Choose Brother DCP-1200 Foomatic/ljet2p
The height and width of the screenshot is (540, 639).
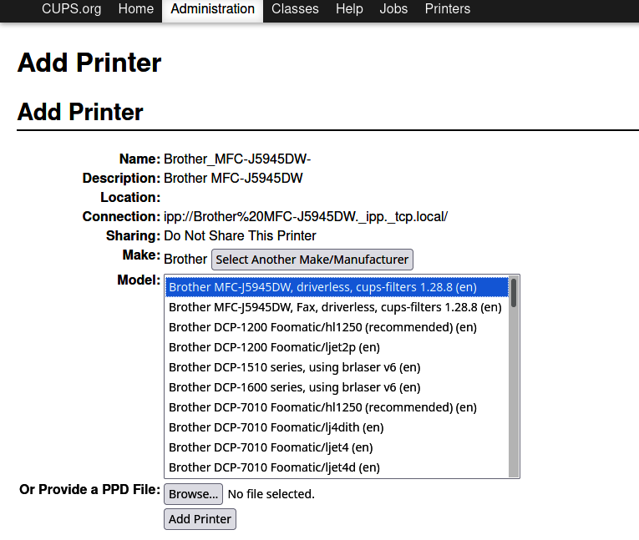coord(337,347)
